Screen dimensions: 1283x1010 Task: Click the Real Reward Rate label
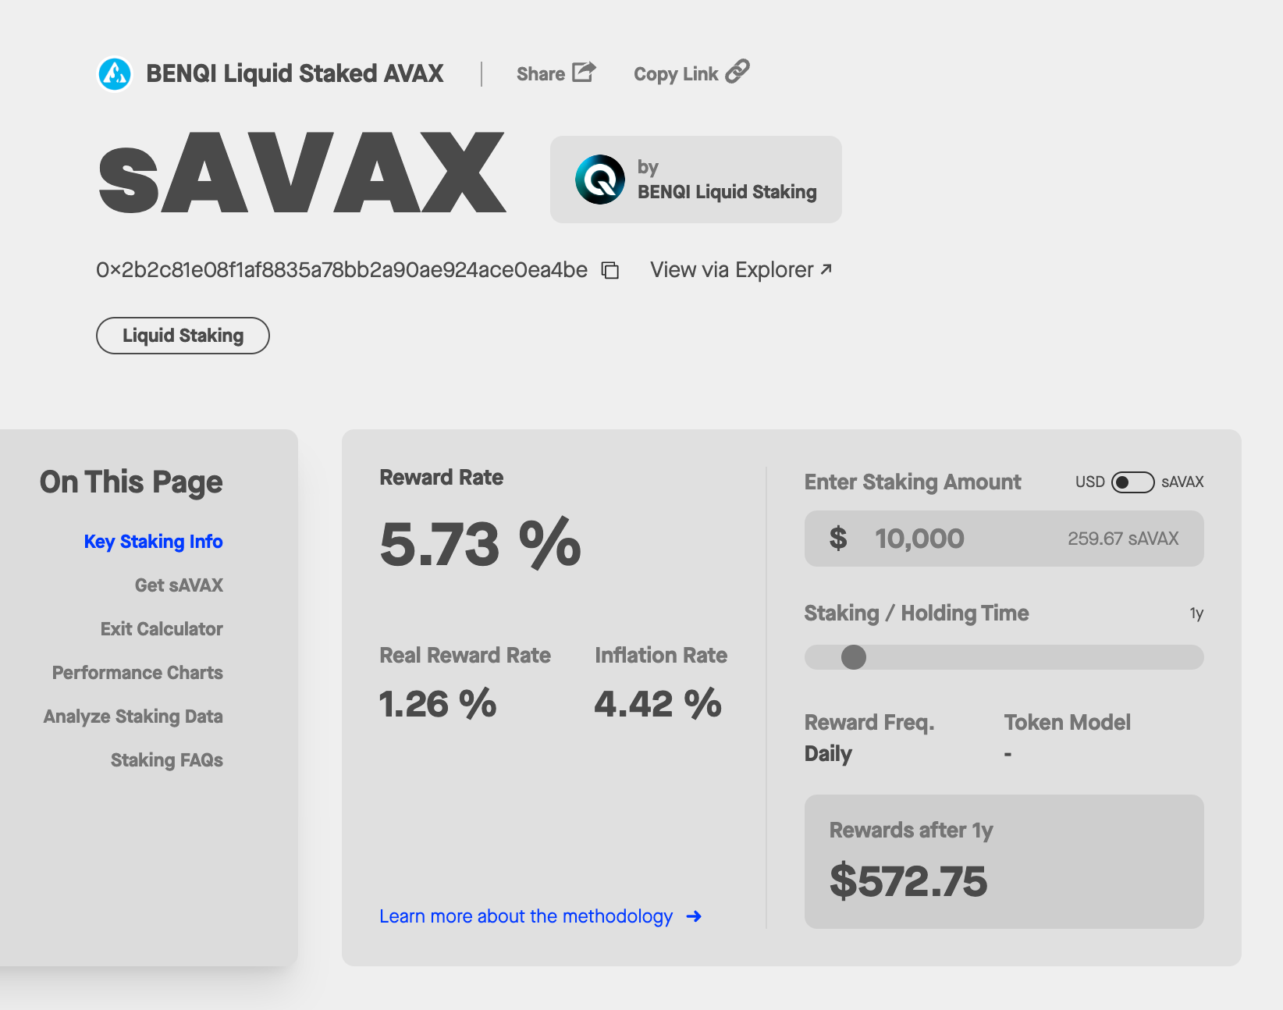465,656
